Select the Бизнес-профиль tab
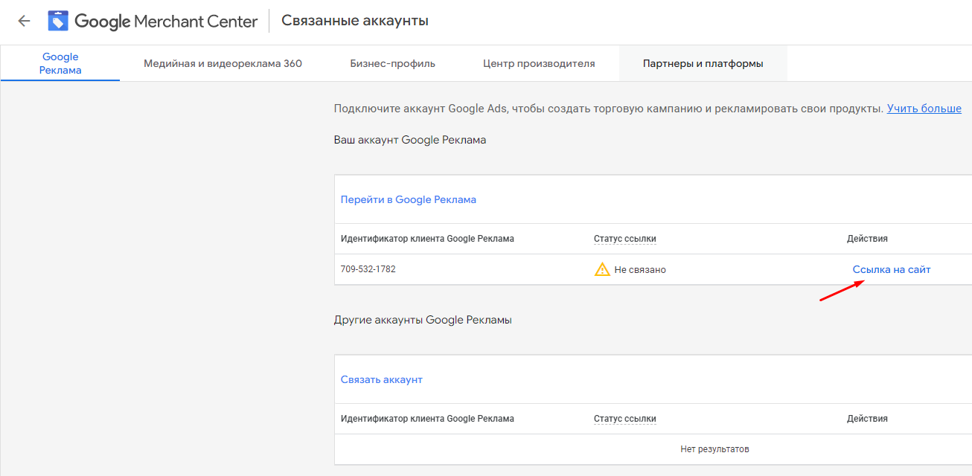Screen dimensions: 972x476 click(x=392, y=63)
